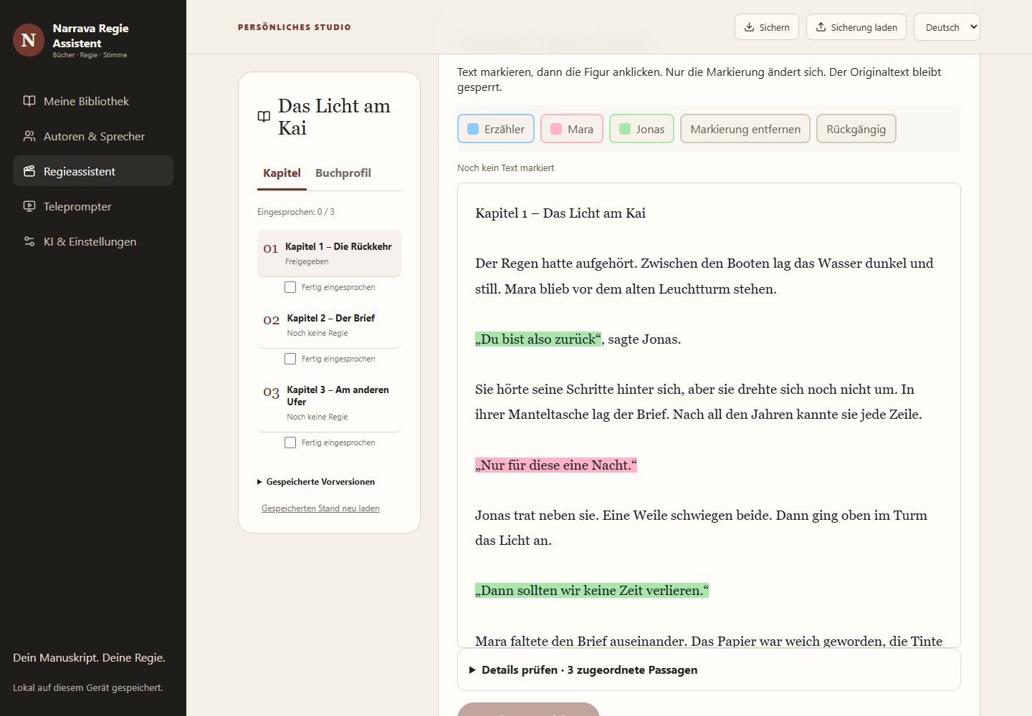Click green passage „Du bist also zurück“
The height and width of the screenshot is (716, 1032).
(538, 339)
